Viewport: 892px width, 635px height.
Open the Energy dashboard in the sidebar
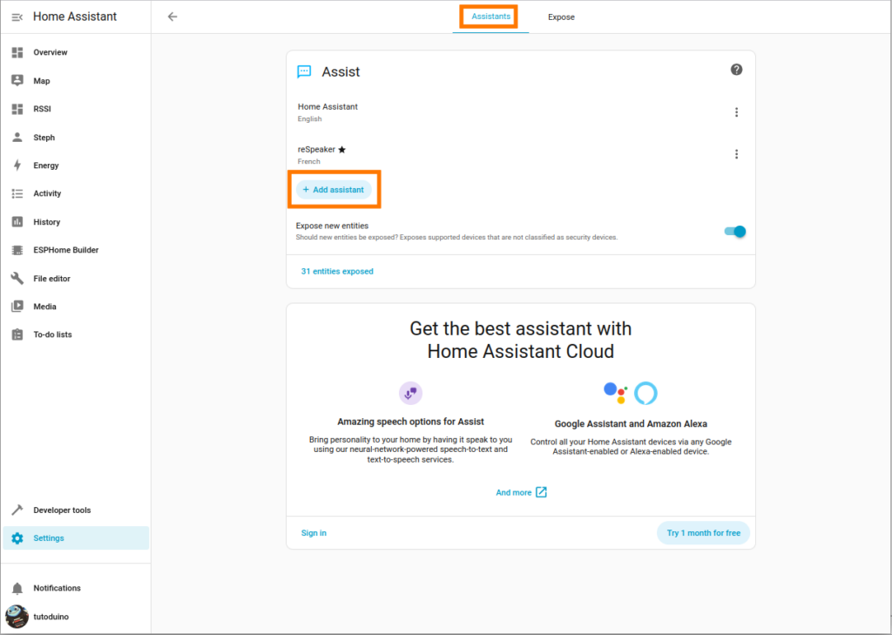tap(45, 166)
